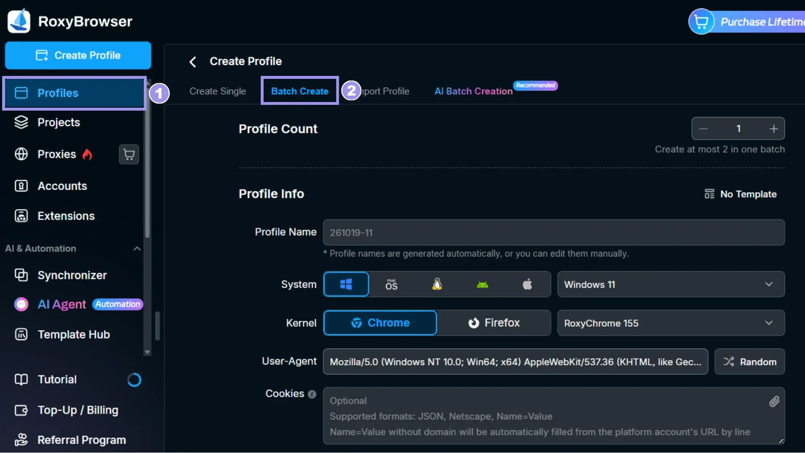Image resolution: width=805 pixels, height=453 pixels.
Task: Click Purchase Lifetime banner button
Action: 747,22
